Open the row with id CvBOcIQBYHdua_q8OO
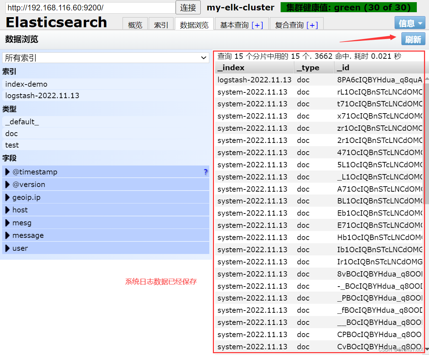Viewport: 429px width, 355px height. (x=319, y=346)
